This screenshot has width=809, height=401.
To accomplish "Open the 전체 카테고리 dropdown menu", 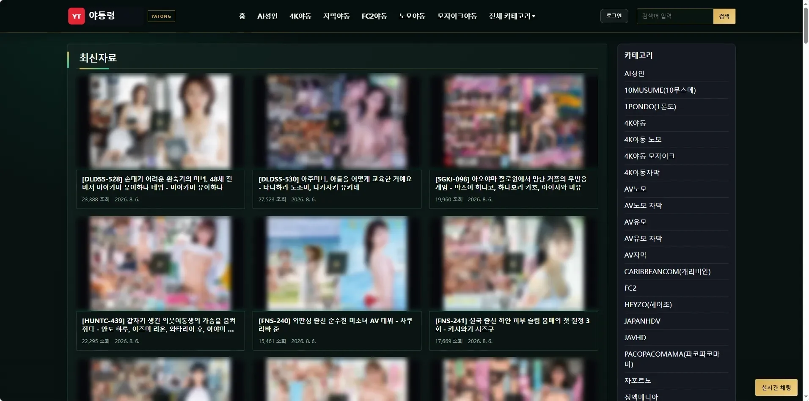I will click(x=512, y=16).
